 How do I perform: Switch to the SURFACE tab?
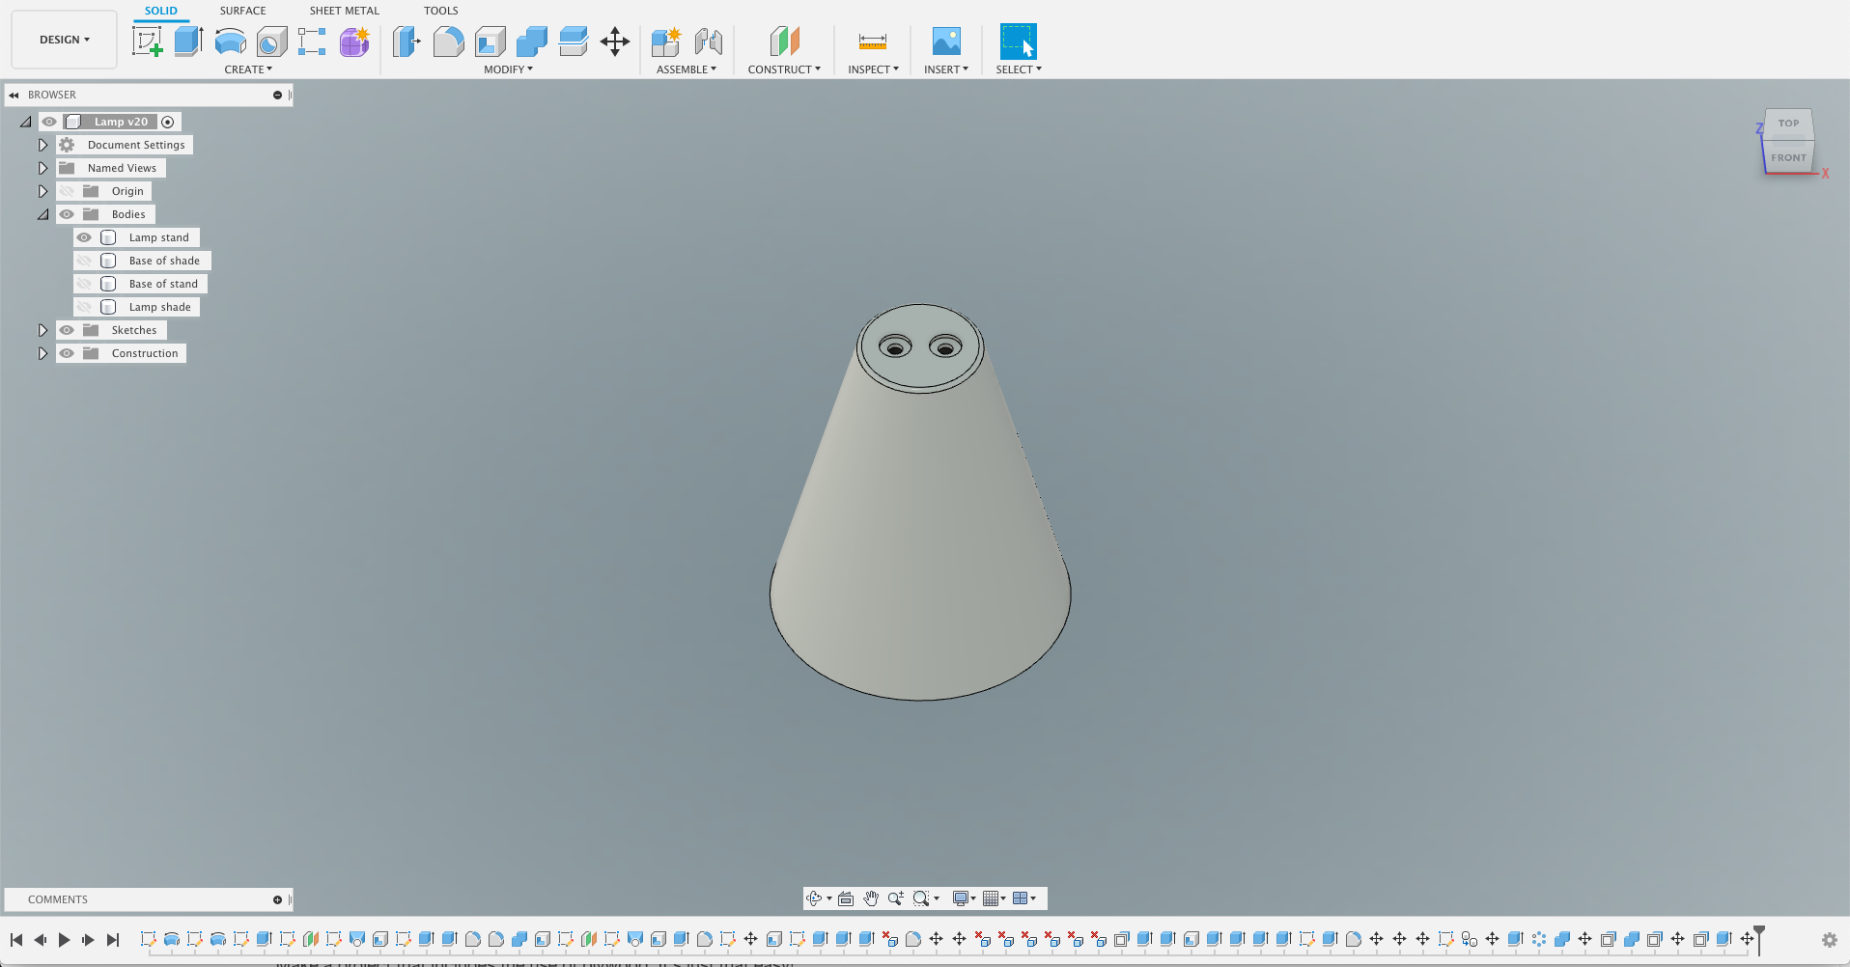(241, 11)
